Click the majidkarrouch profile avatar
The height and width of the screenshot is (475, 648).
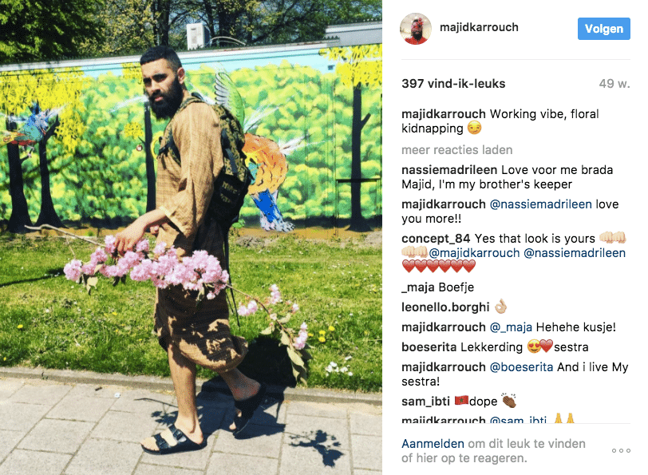point(416,29)
